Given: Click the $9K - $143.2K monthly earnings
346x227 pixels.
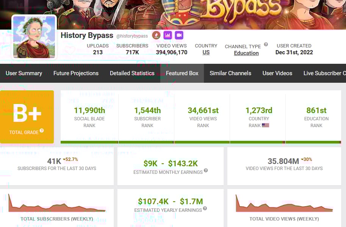Looking at the screenshot, I should coord(171,164).
